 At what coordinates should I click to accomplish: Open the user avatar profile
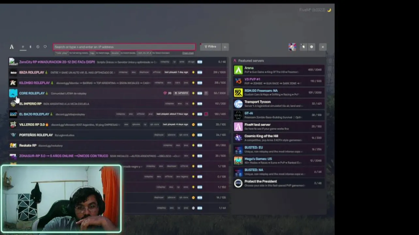pyautogui.click(x=292, y=47)
